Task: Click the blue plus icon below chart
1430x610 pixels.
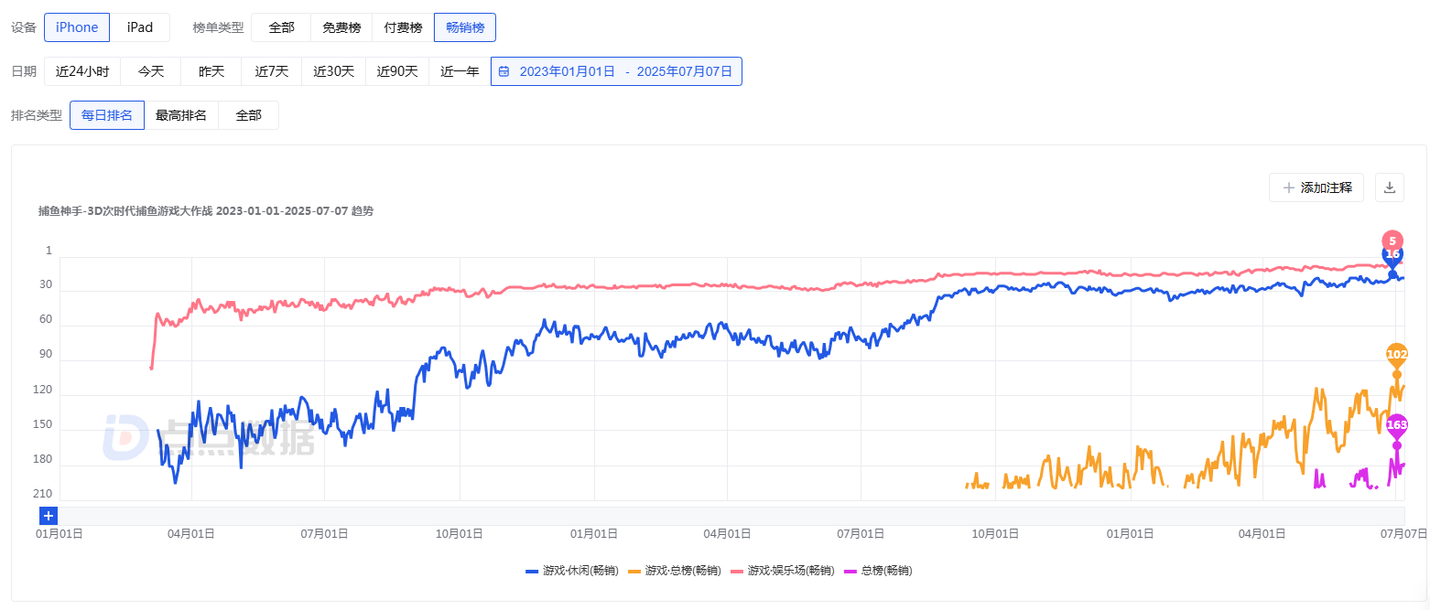Action: [x=49, y=516]
